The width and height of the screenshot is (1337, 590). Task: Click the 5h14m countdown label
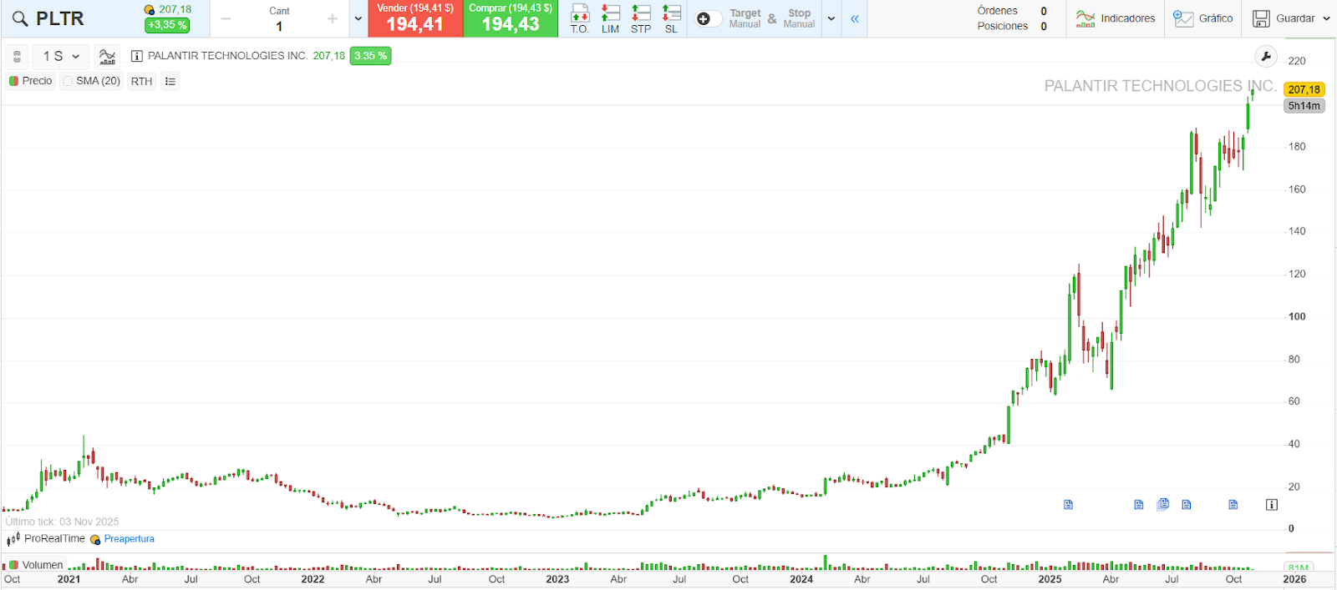pos(1304,106)
